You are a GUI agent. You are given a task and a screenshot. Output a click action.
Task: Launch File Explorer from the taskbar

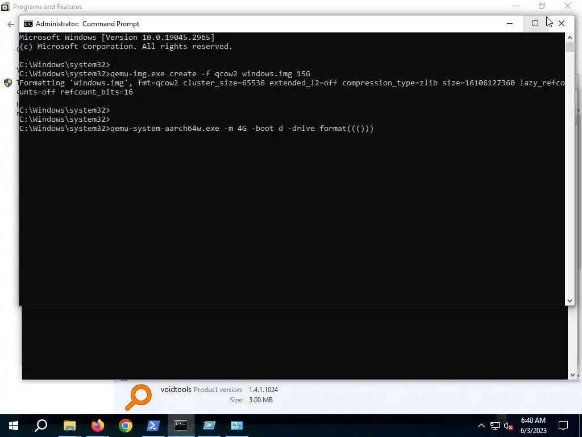pyautogui.click(x=69, y=426)
